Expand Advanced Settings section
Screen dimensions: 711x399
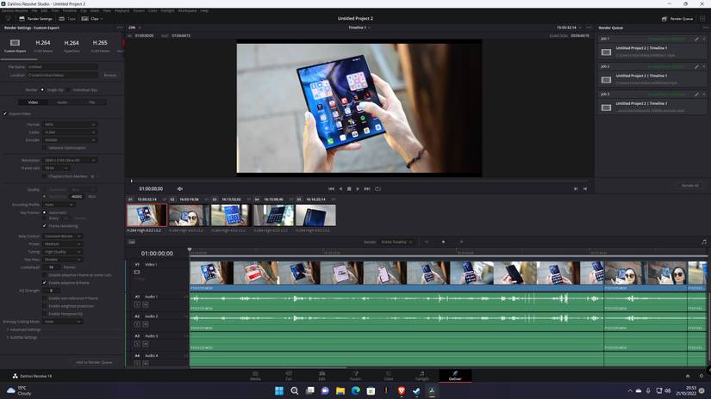pyautogui.click(x=24, y=330)
